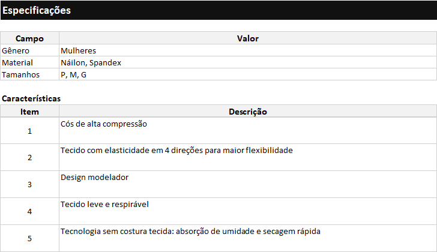Select item number 4 cell

[x=29, y=211]
